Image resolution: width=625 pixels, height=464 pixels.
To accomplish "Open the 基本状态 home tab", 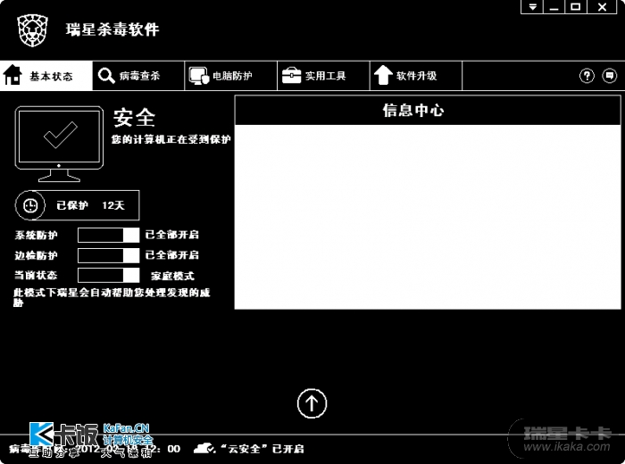I will (46, 76).
